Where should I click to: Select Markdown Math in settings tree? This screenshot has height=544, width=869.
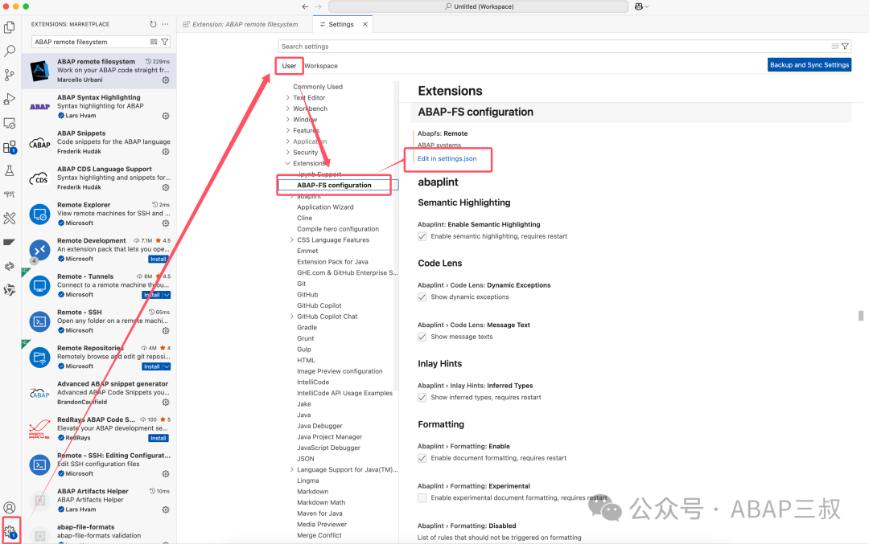pyautogui.click(x=321, y=502)
